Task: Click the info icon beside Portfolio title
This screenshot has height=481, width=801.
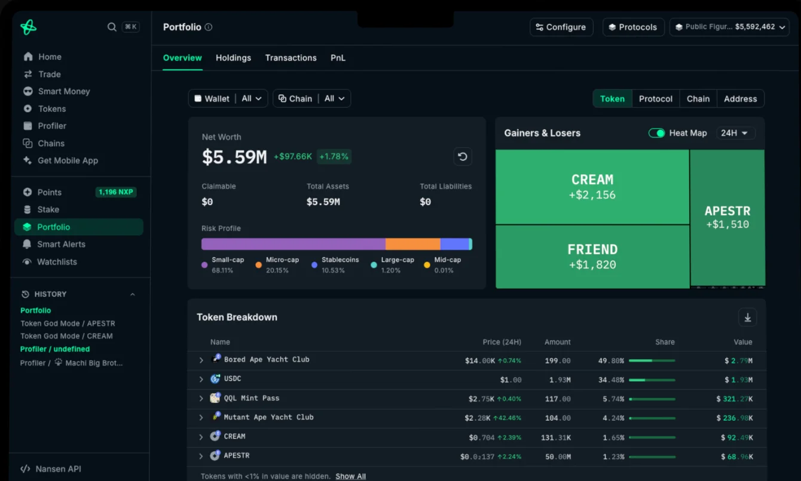Action: [x=209, y=27]
